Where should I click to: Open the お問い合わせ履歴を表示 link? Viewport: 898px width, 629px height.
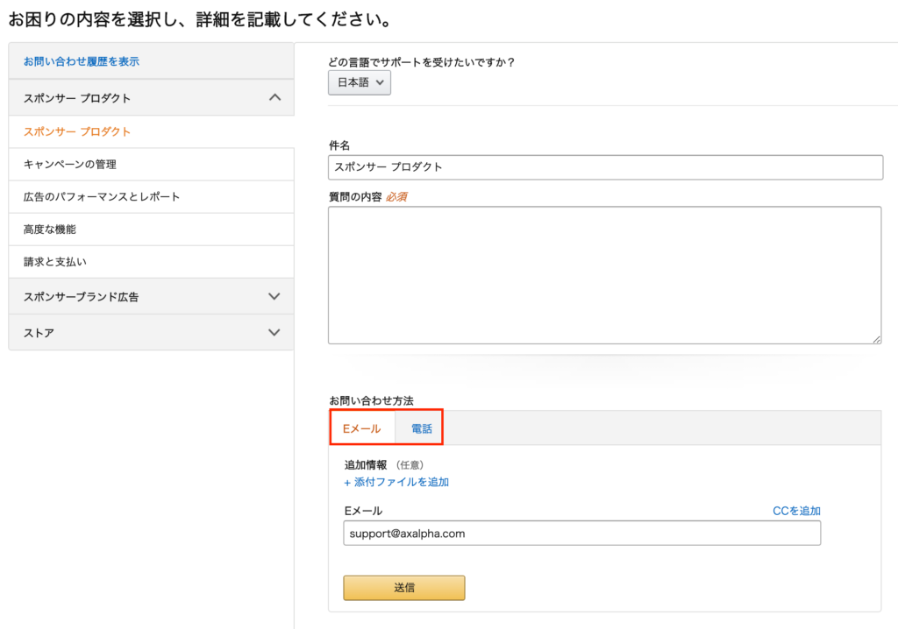point(82,61)
